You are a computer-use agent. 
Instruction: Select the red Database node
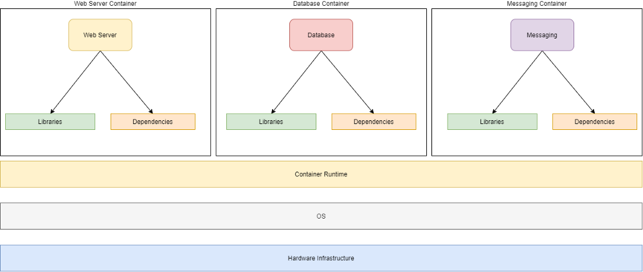pyautogui.click(x=321, y=35)
